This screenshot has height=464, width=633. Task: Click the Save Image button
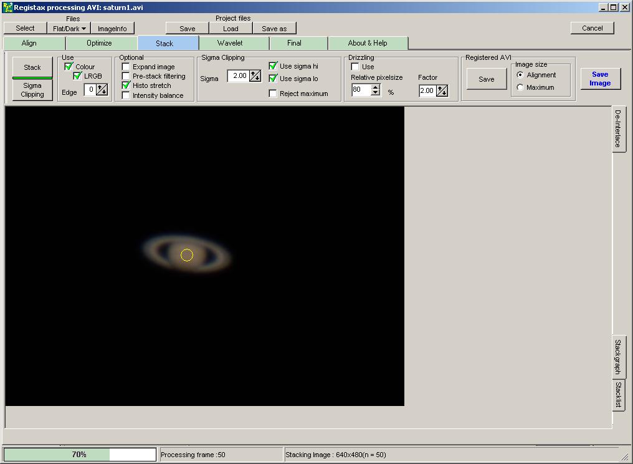click(x=600, y=79)
